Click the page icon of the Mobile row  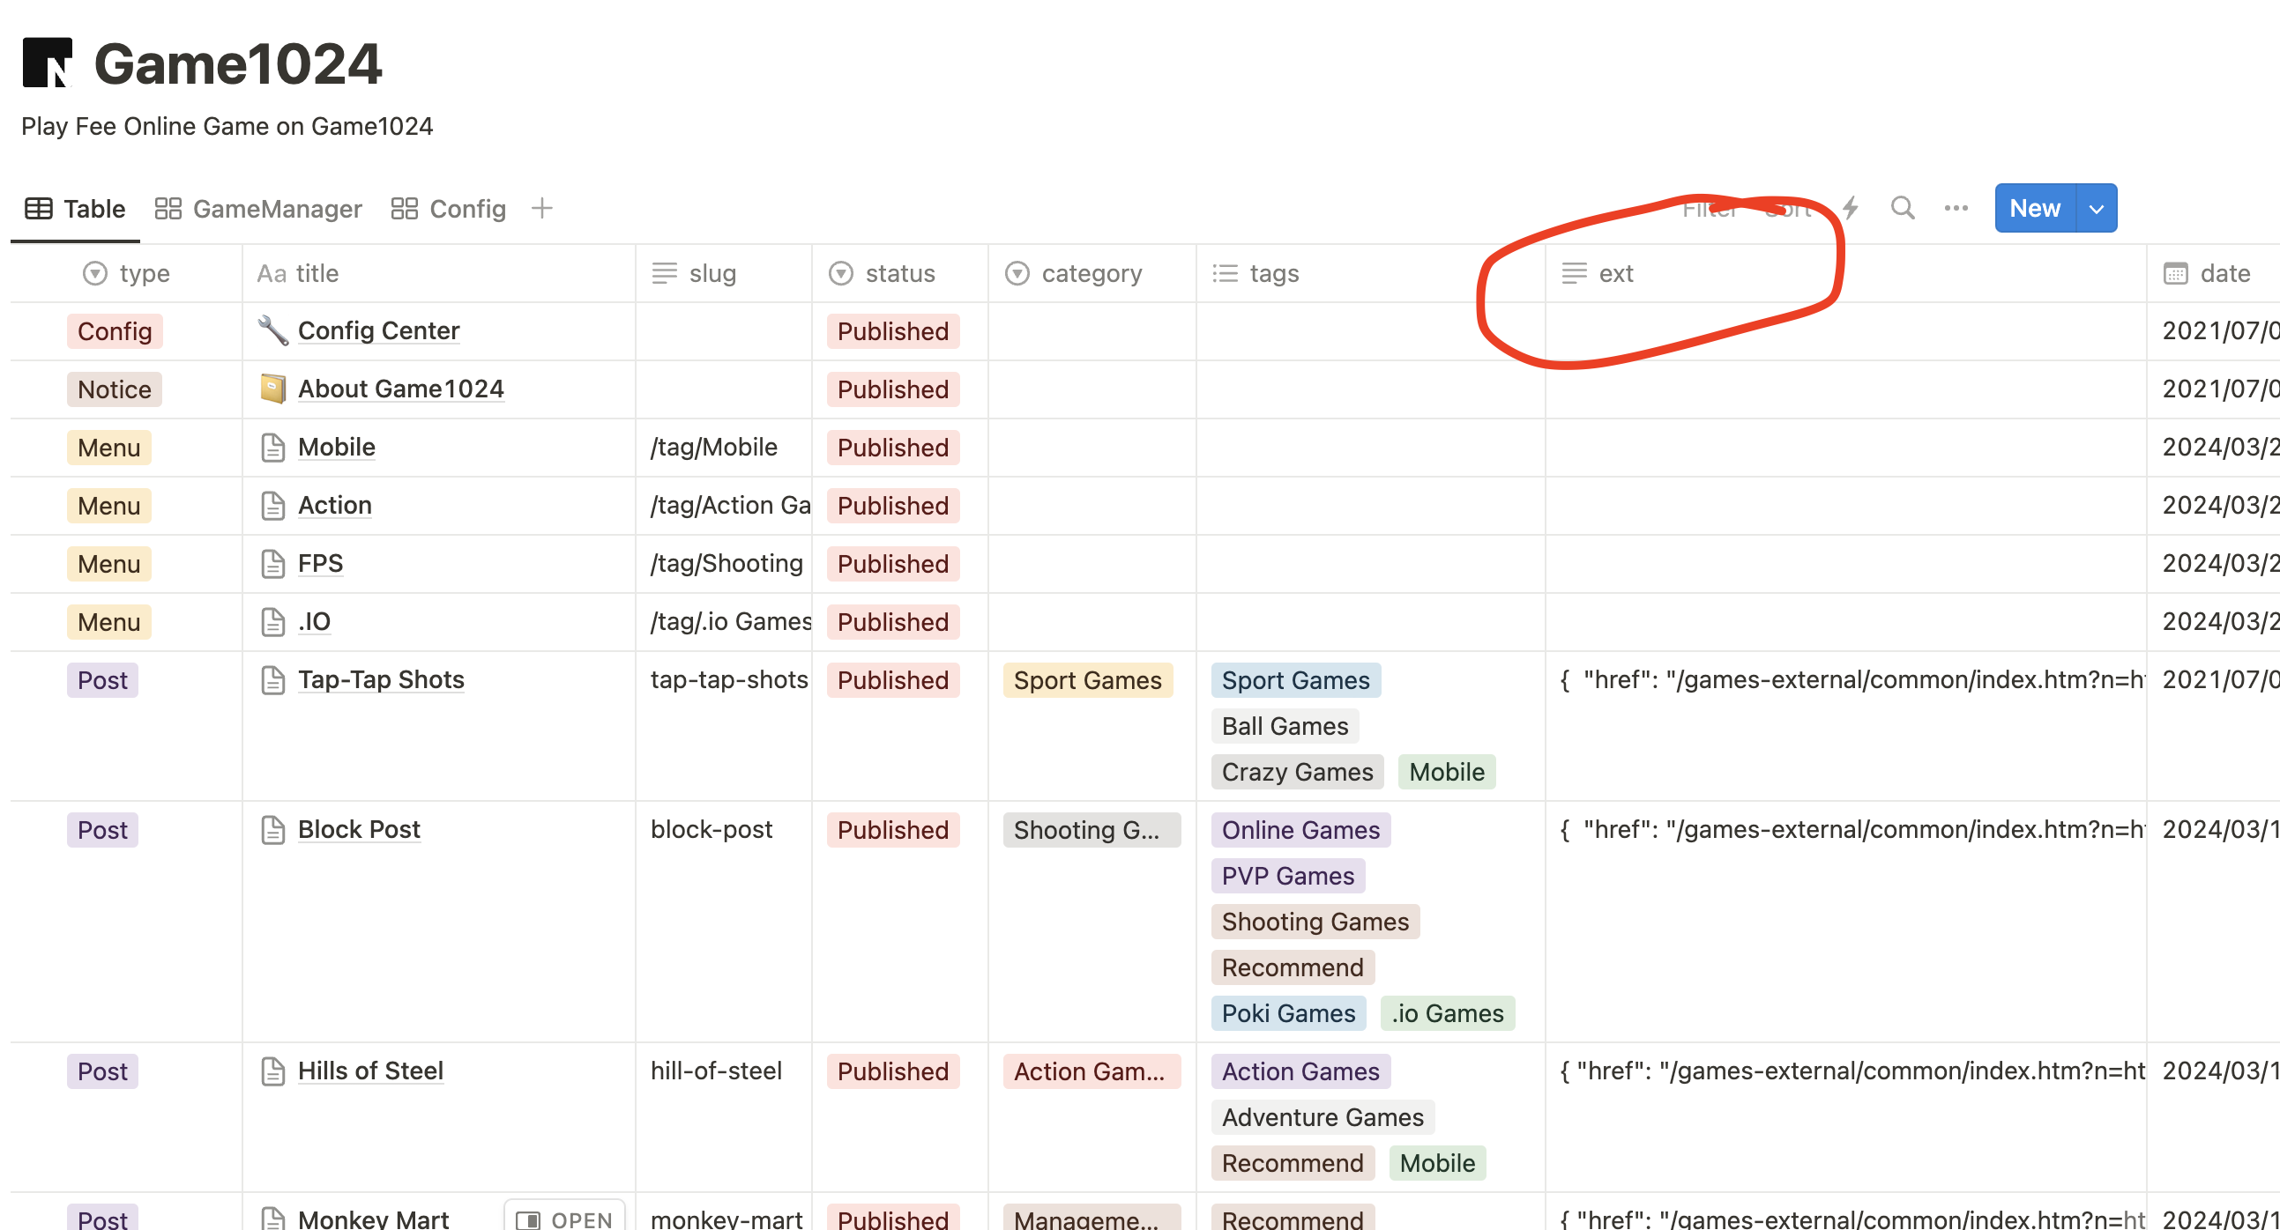coord(272,448)
